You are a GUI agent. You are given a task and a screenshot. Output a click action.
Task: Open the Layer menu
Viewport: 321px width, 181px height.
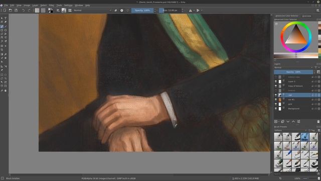[35, 6]
